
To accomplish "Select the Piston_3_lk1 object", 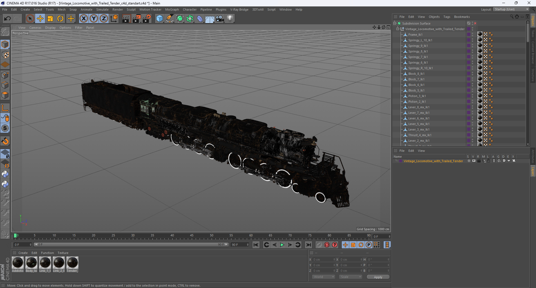I will coord(417,96).
